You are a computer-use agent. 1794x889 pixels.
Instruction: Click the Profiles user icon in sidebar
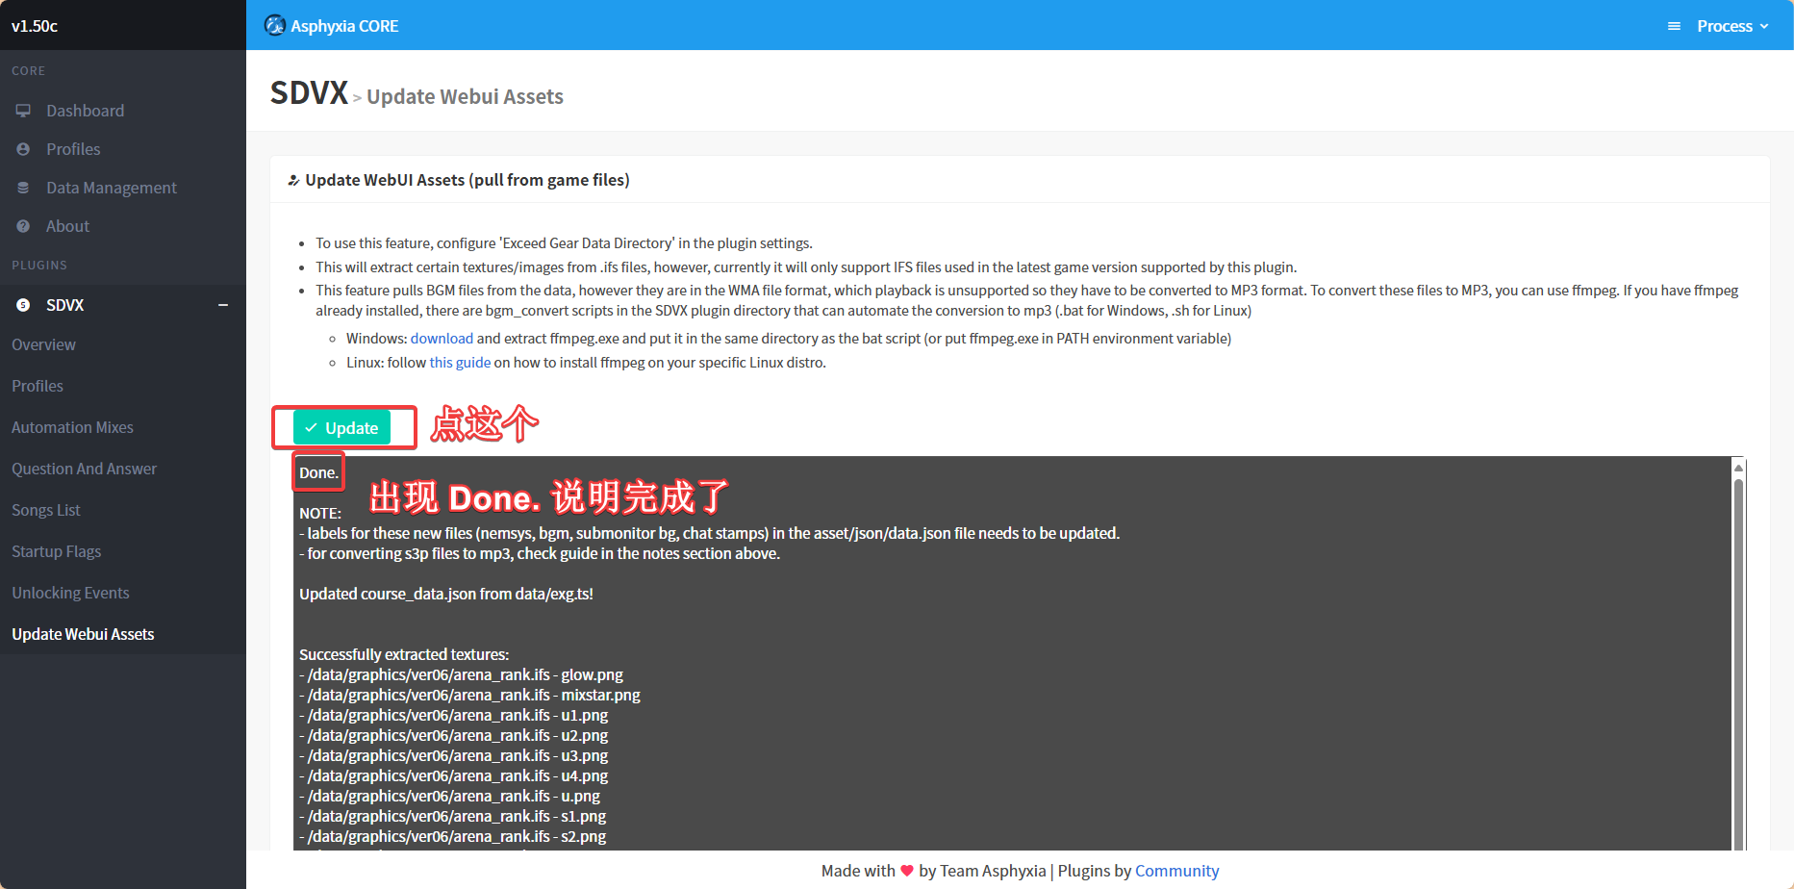pyautogui.click(x=23, y=149)
